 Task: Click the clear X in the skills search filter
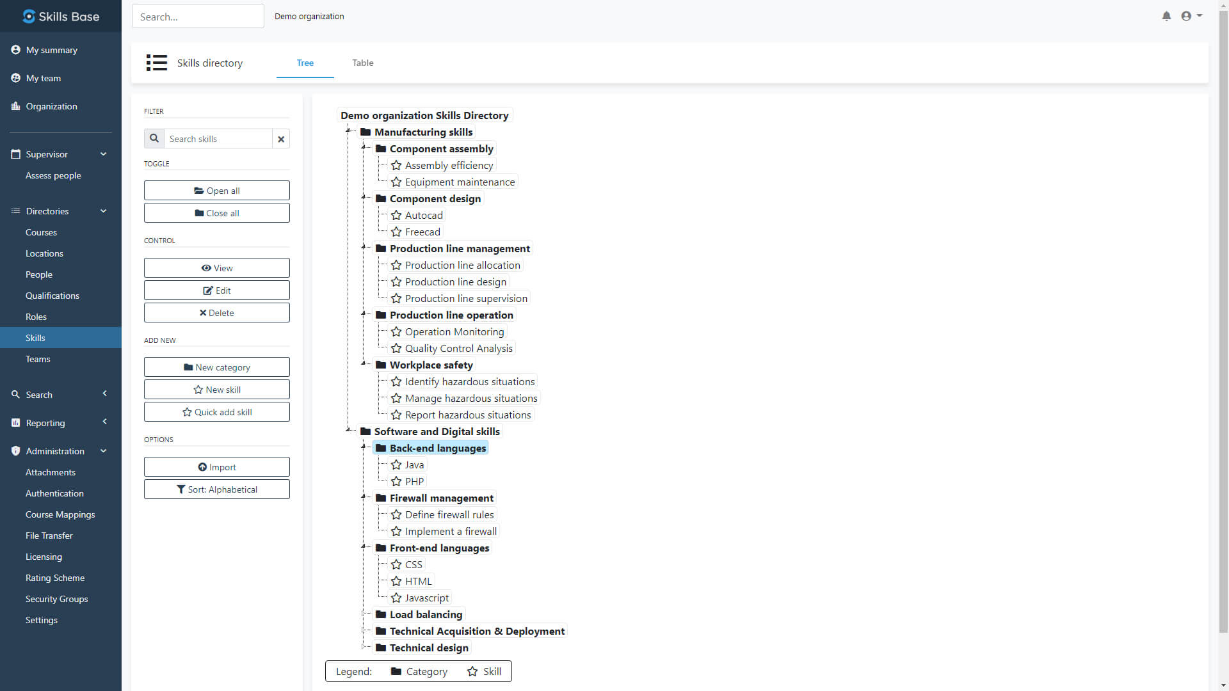tap(281, 139)
